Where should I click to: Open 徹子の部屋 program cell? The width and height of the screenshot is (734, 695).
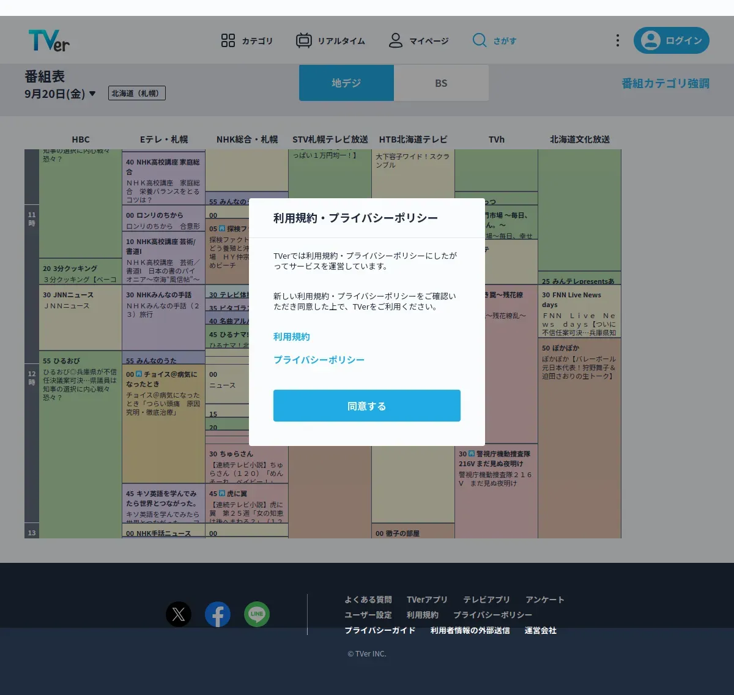(x=413, y=531)
